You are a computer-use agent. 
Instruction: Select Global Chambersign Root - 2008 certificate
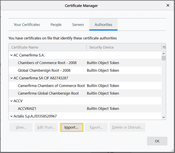[44, 70]
